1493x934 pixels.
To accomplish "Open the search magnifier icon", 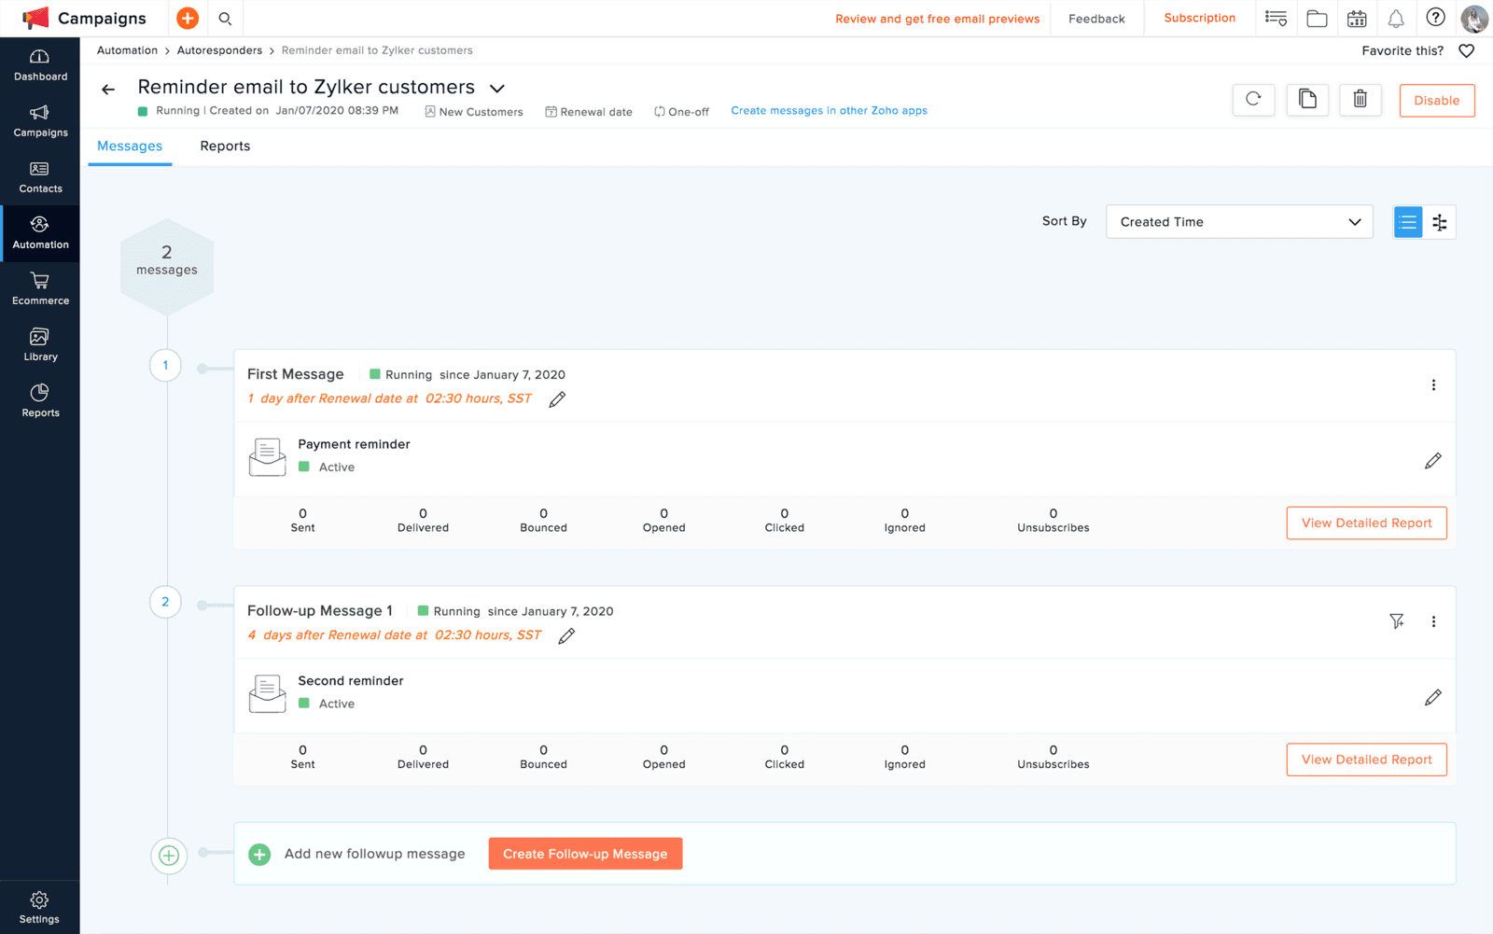I will tap(225, 18).
